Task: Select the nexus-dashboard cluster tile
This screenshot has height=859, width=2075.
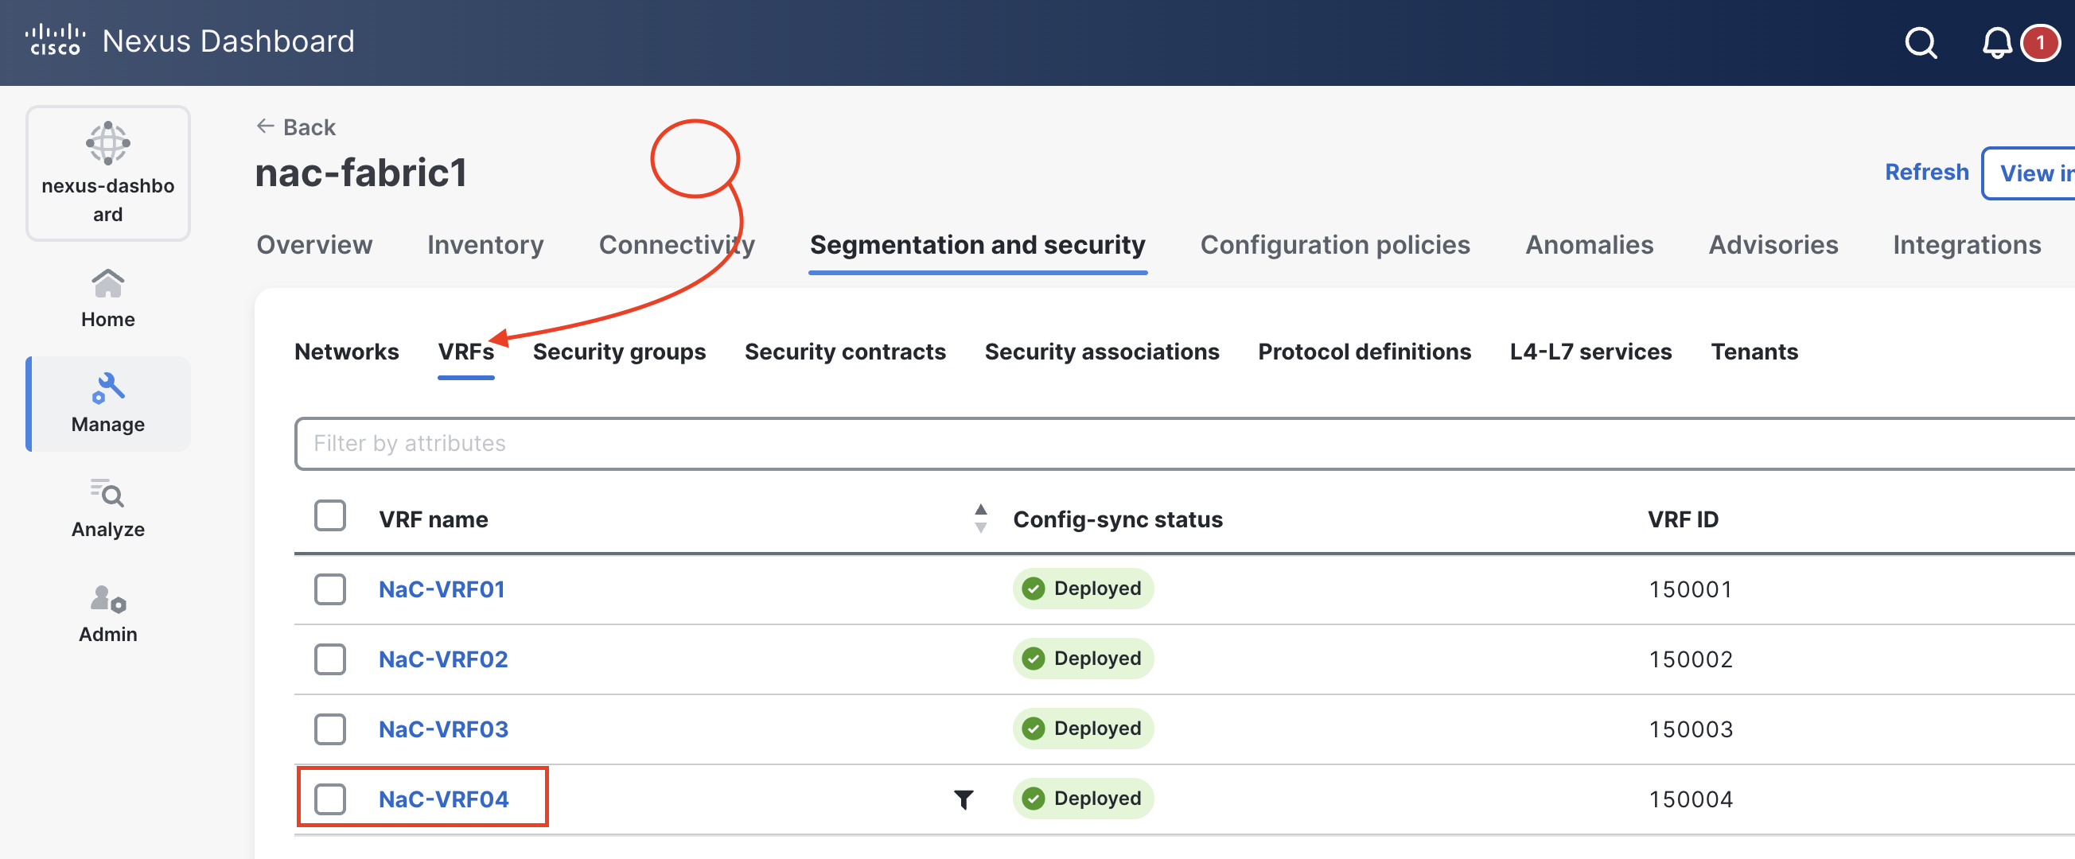Action: point(108,173)
